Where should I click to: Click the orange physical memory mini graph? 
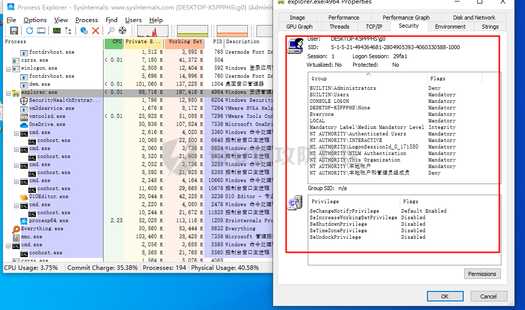(x=232, y=31)
